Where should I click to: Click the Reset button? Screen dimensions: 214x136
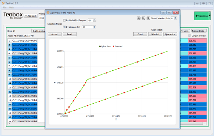coord(70,34)
